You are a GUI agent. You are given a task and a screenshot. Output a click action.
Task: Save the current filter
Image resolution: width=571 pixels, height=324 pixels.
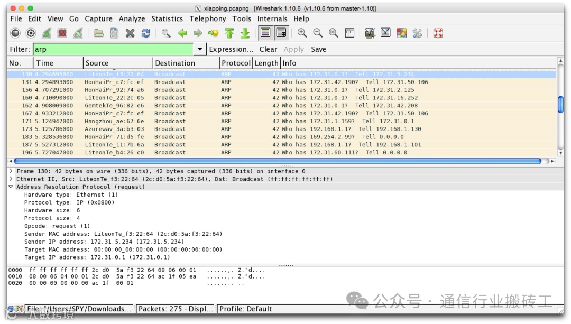(318, 49)
